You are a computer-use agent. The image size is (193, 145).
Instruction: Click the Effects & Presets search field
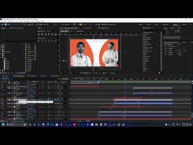152,30
